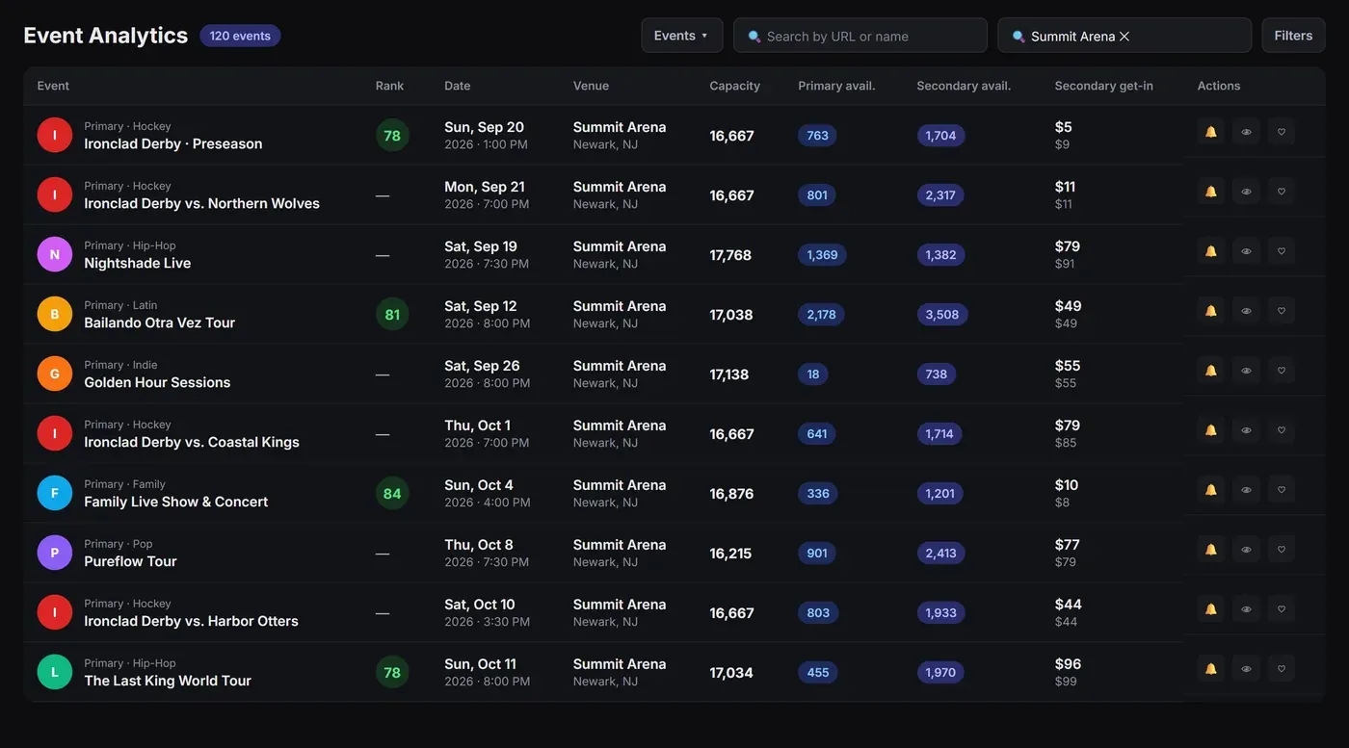Click the blue F avatar for Family Live Show

55,493
